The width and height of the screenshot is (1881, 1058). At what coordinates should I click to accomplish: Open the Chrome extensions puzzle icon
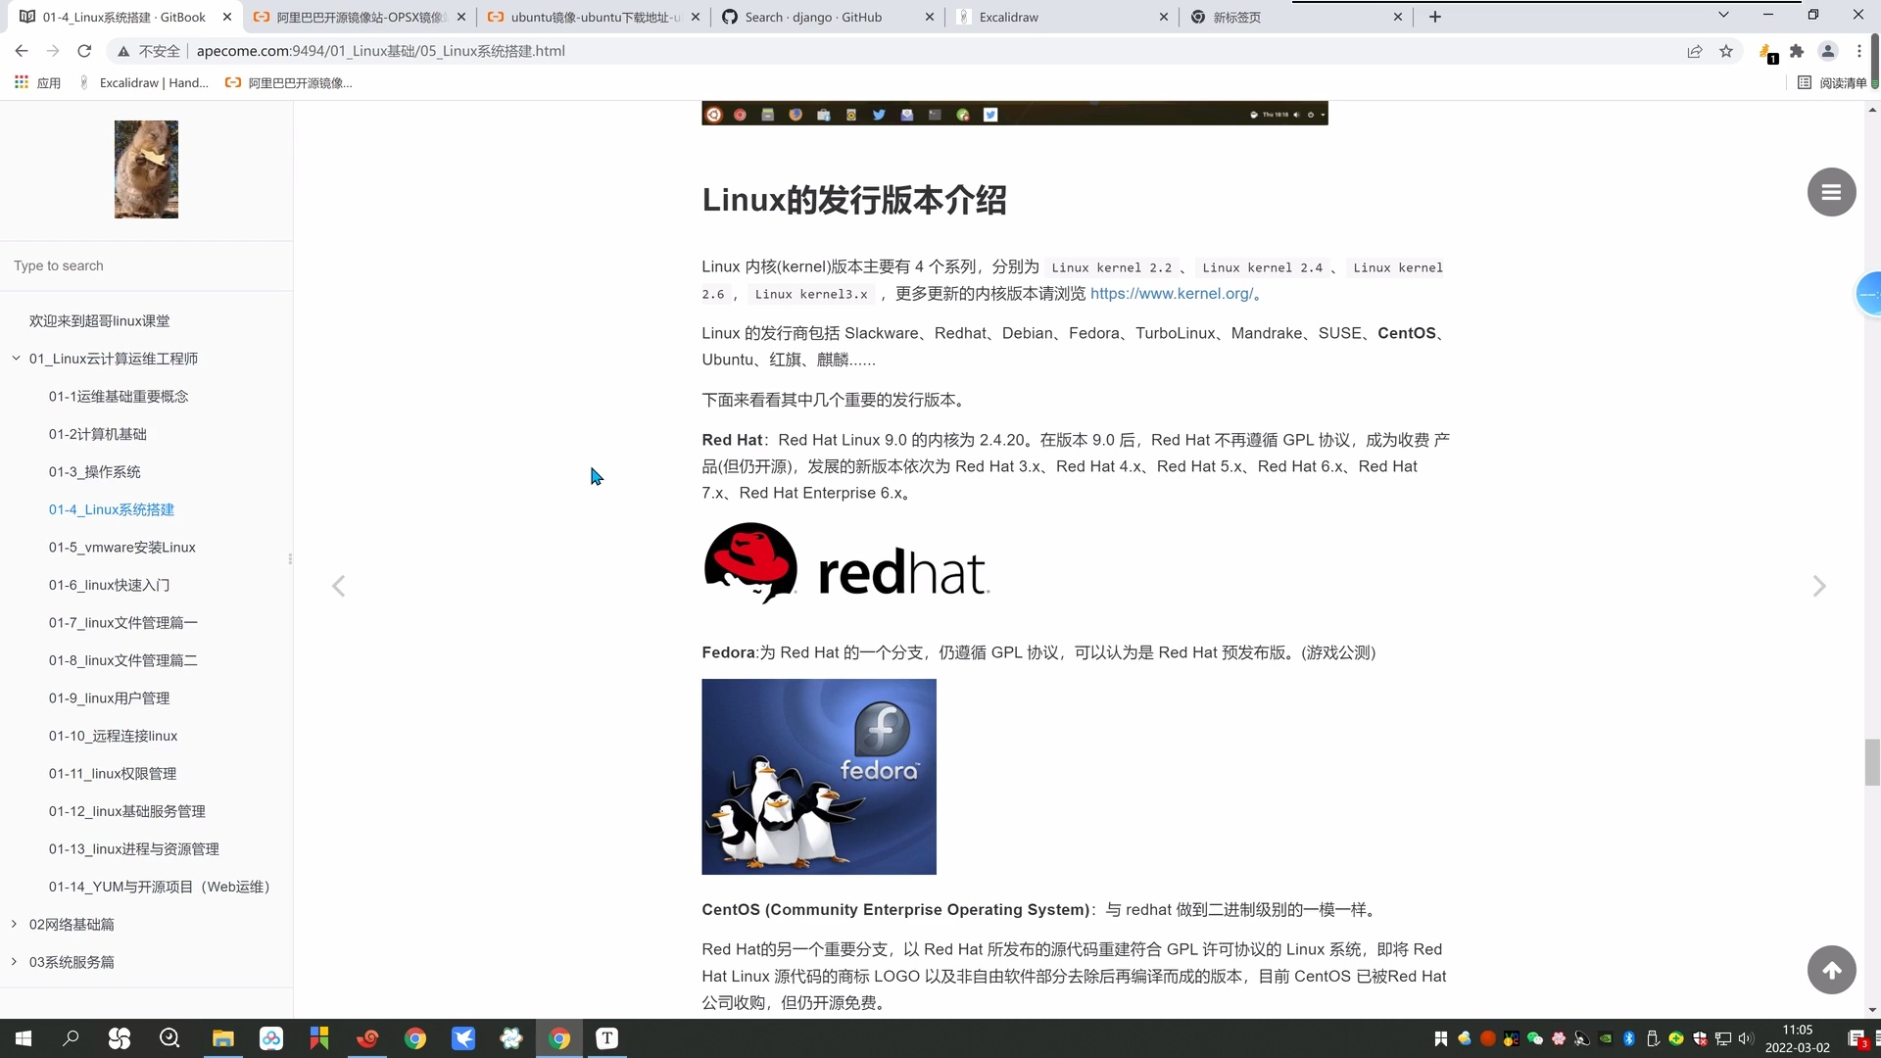[x=1798, y=51]
